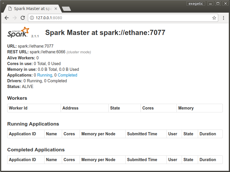Maximize the browser window
The height and width of the screenshot is (172, 230).
tap(218, 3)
